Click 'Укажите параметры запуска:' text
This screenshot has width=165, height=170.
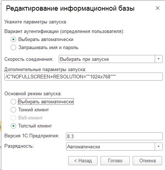pos(36,22)
